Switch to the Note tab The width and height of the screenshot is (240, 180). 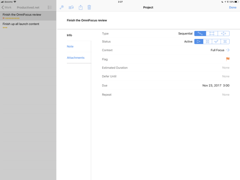(x=70, y=46)
